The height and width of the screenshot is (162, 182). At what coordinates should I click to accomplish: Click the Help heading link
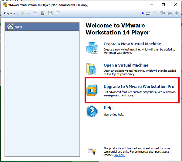coord(108,108)
